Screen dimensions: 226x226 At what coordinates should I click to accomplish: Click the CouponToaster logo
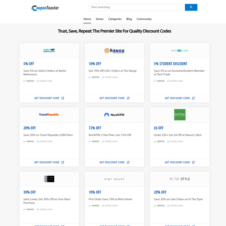(x=45, y=8)
